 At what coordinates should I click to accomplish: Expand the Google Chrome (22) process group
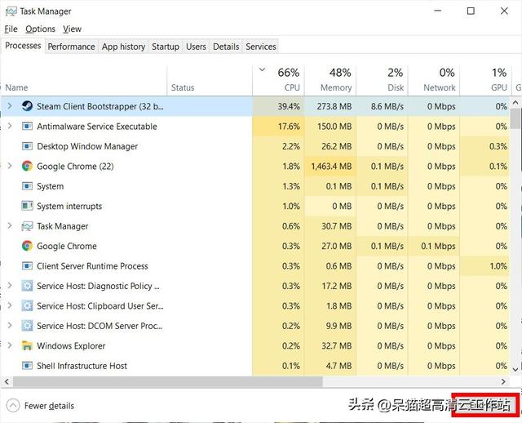10,166
